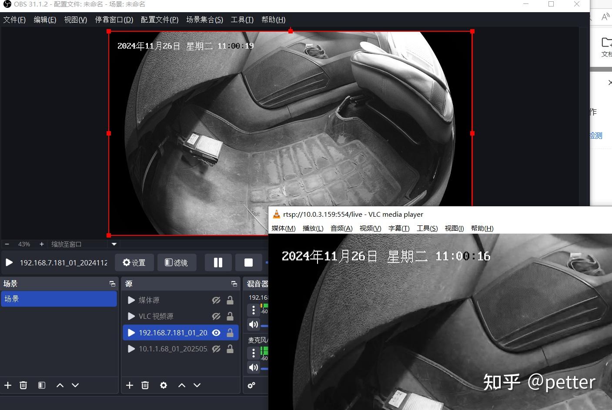Open the 媒体(M) menu in VLC
Image resolution: width=612 pixels, height=410 pixels.
tap(283, 228)
